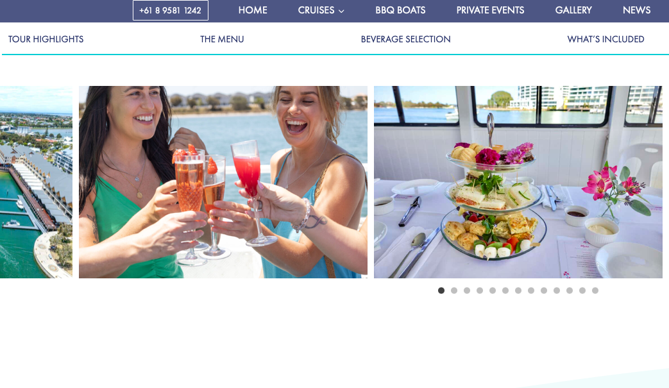Switch to THE MENU tab
This screenshot has width=669, height=388.
click(x=222, y=39)
